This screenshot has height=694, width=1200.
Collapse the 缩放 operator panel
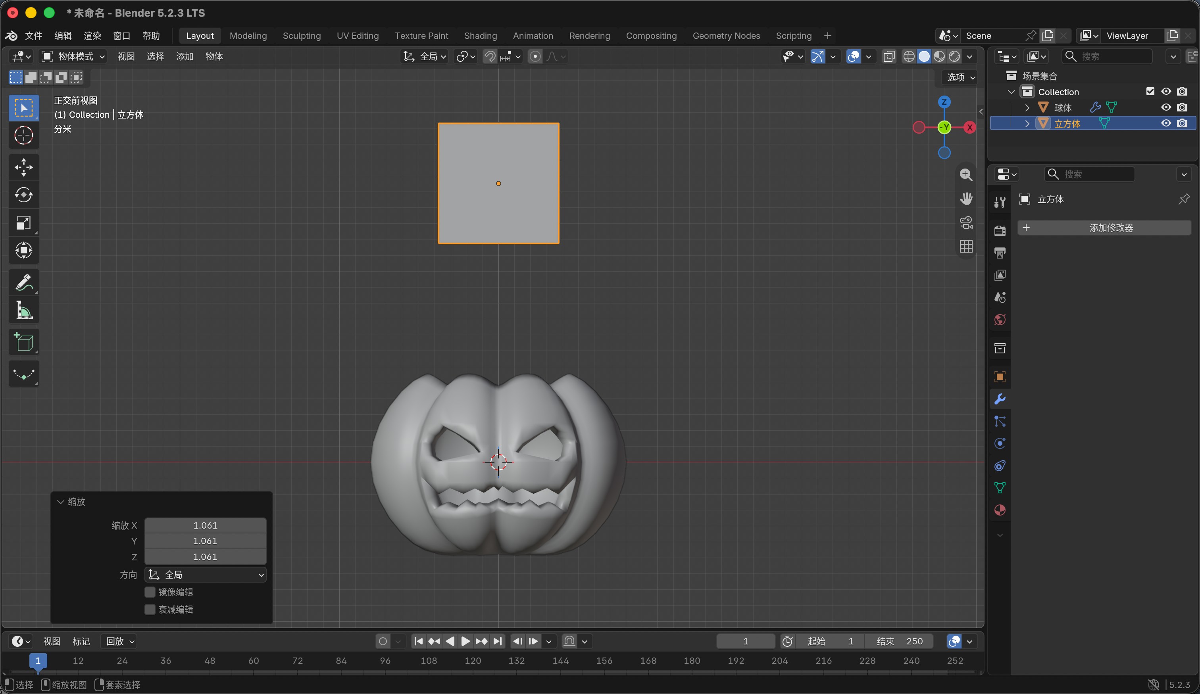click(x=60, y=502)
